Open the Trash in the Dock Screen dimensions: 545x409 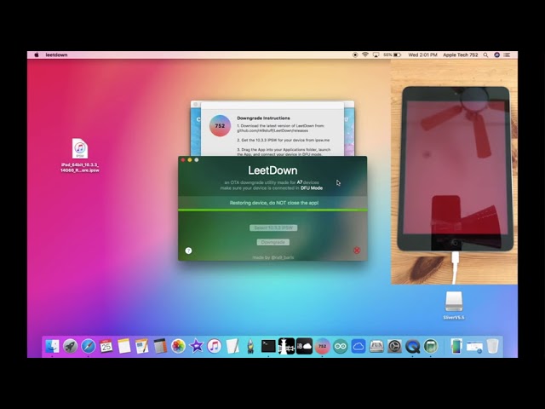493,346
